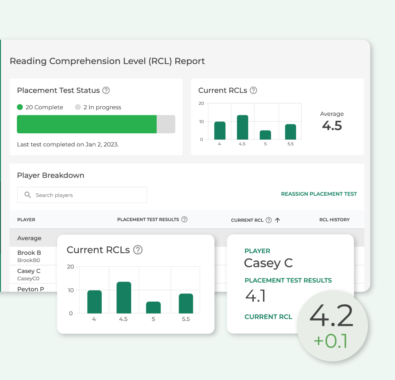Click the Average 4.5 value
The image size is (395, 380).
pos(332,126)
